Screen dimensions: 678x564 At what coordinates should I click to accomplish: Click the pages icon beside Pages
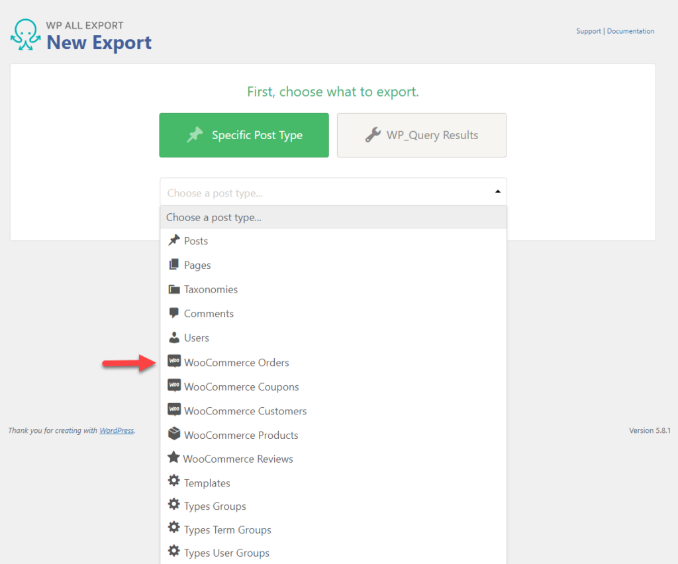174,264
